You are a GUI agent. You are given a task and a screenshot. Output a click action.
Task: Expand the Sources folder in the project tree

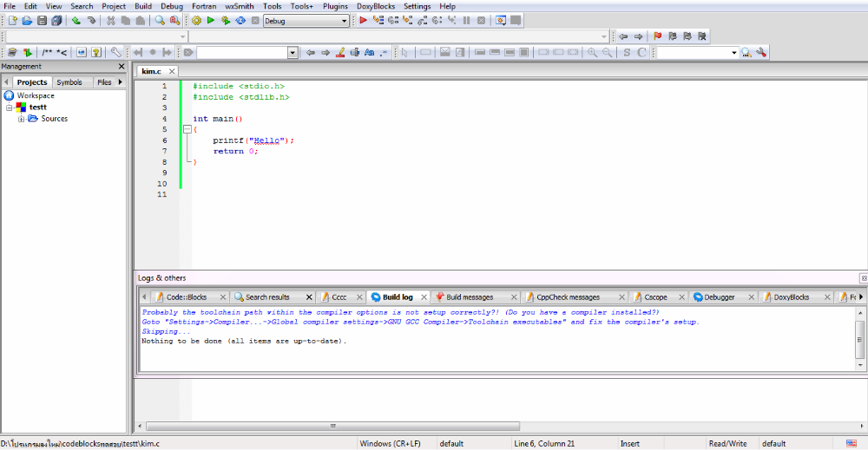21,119
